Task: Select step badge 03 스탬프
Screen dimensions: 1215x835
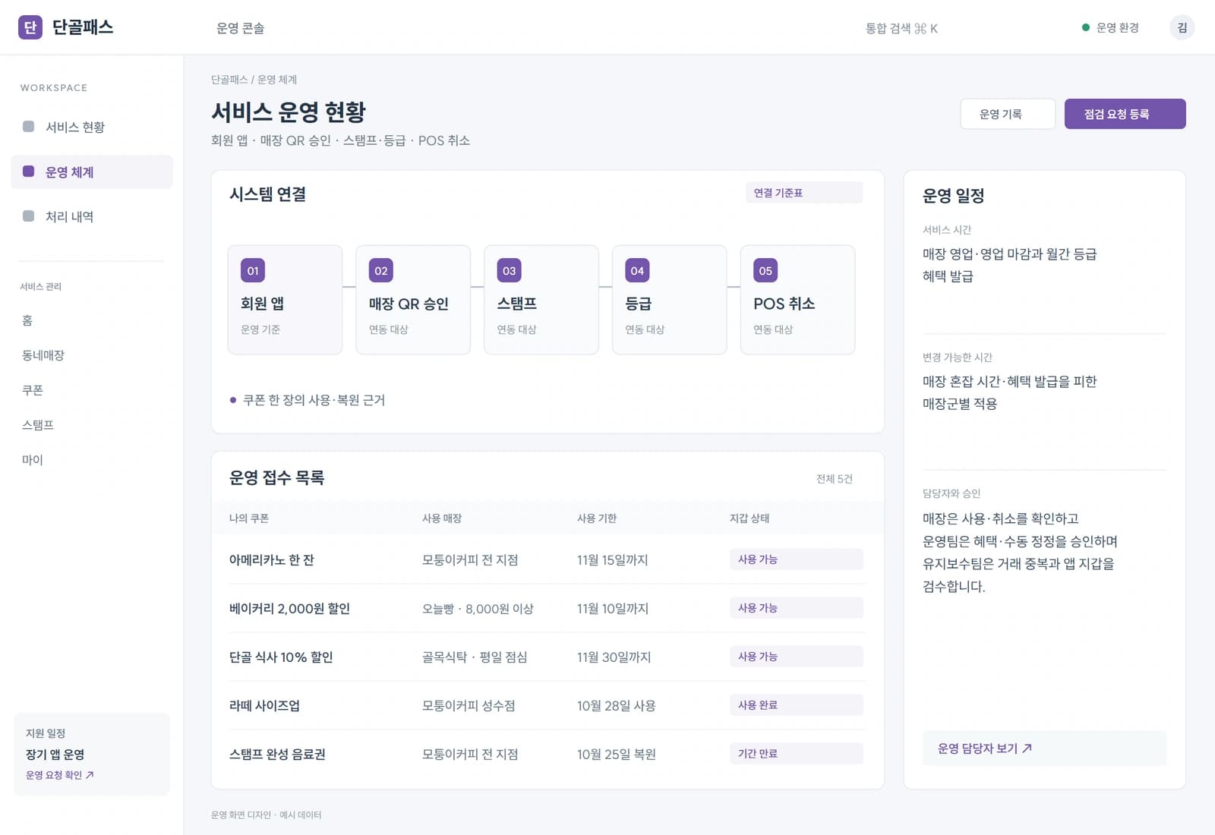Action: click(x=510, y=271)
